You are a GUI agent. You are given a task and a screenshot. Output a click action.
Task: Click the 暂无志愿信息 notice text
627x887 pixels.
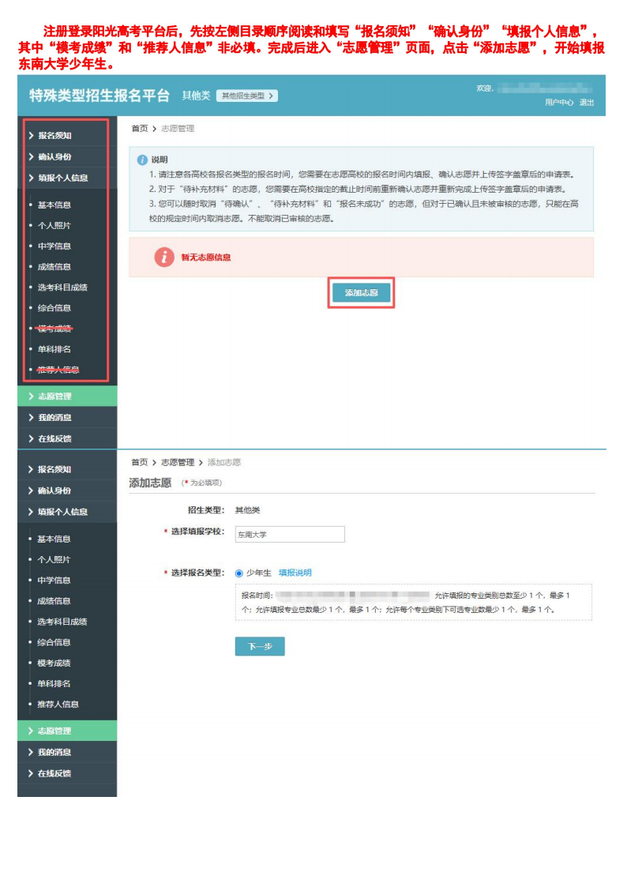tap(206, 257)
